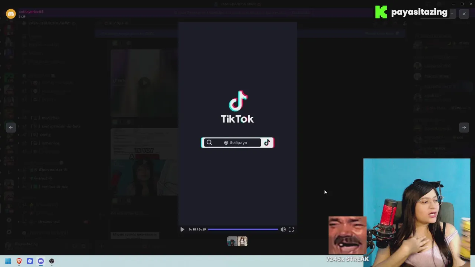Open Brave browser from the taskbar

(19, 261)
